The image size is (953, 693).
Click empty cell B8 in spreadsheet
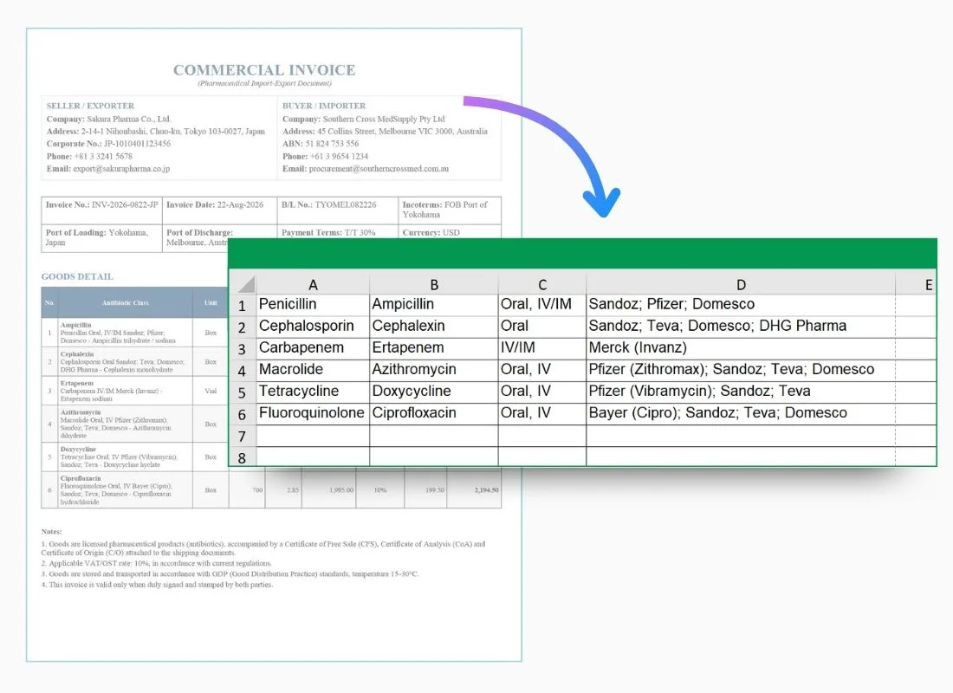pyautogui.click(x=434, y=457)
